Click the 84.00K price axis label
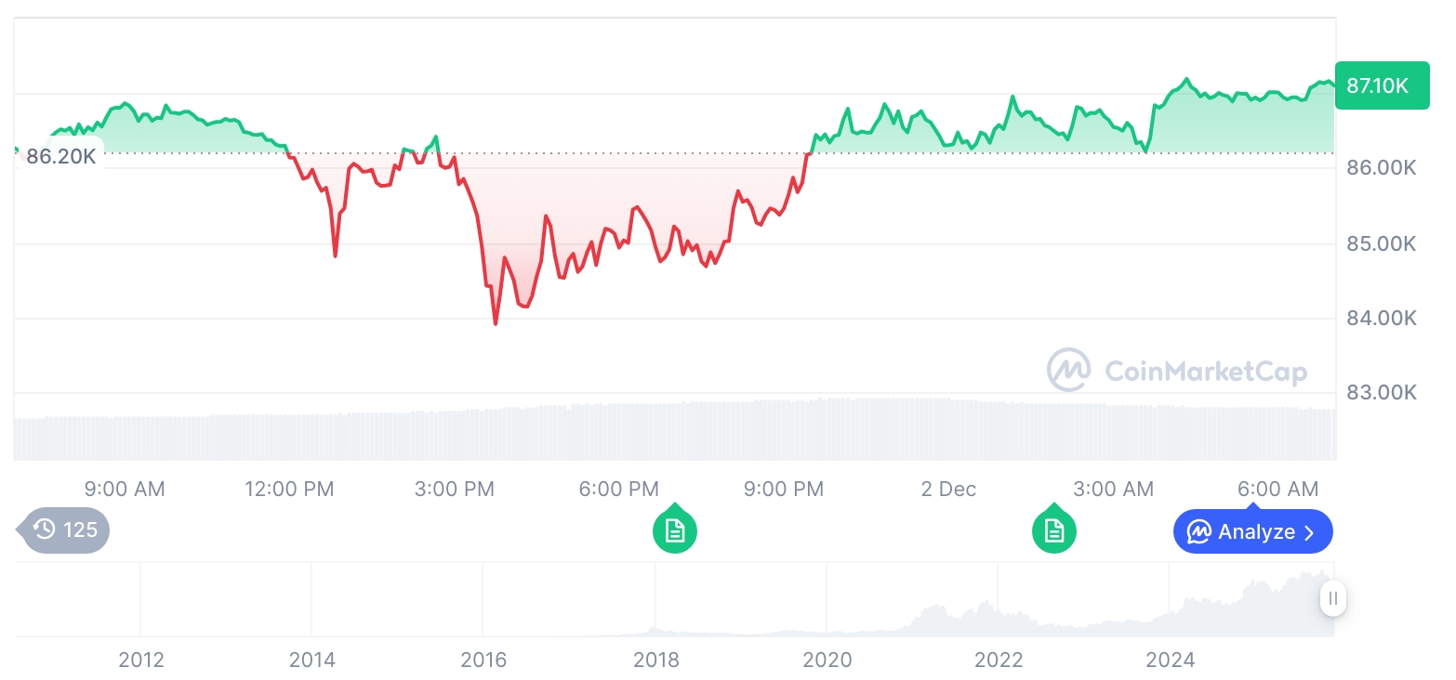 click(1381, 319)
